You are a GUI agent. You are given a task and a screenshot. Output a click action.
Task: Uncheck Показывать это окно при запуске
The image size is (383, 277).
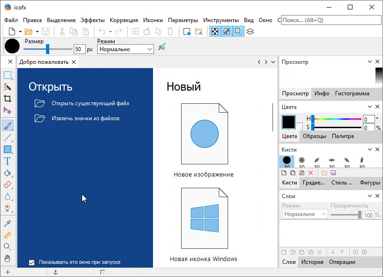pyautogui.click(x=31, y=262)
